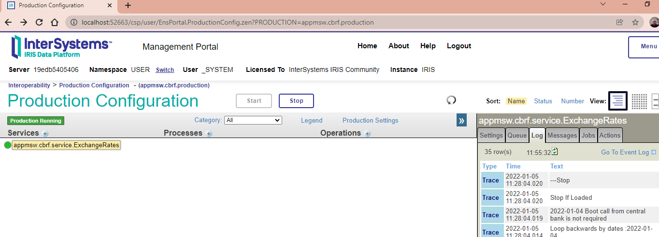Select the grid monitor view icon

(639, 101)
